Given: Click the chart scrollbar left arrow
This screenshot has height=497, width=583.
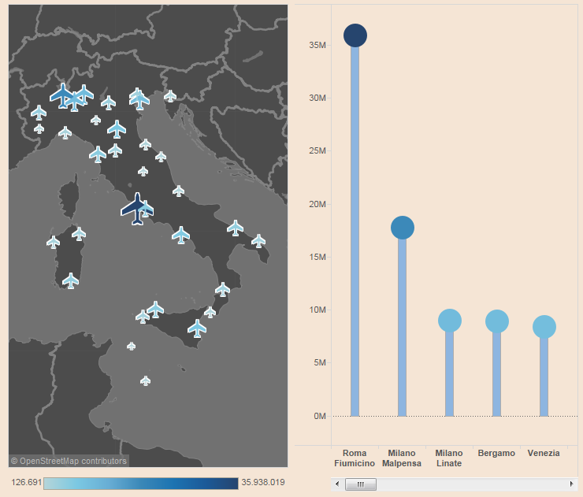Looking at the screenshot, I should [x=337, y=484].
